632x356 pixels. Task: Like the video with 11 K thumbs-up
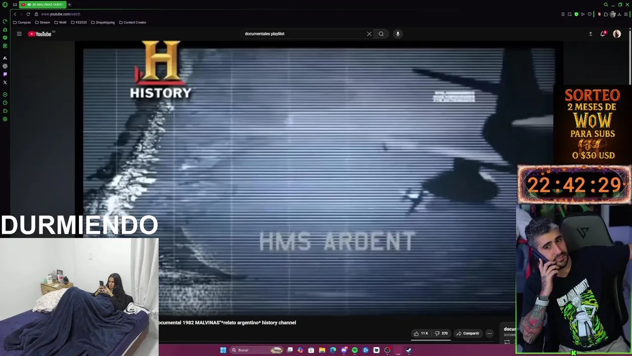click(x=421, y=333)
